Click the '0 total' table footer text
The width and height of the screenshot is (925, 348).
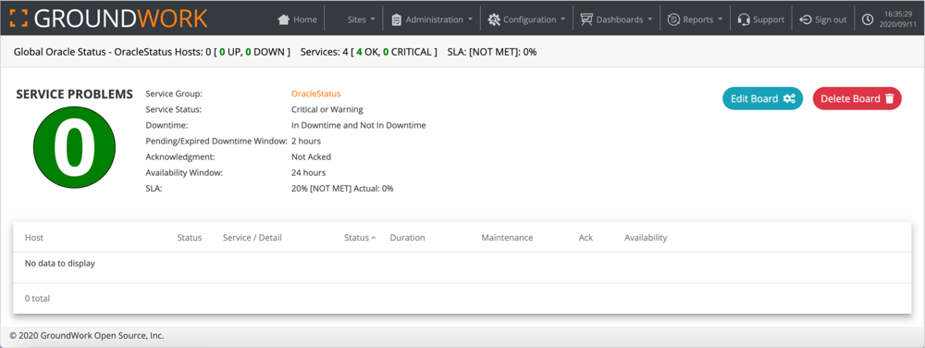coord(37,298)
